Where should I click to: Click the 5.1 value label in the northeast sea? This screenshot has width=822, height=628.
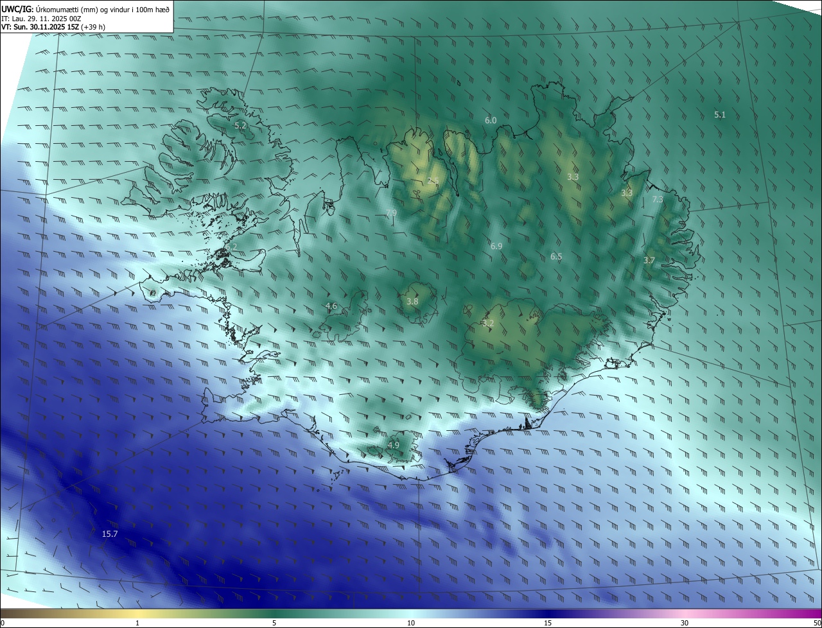point(720,114)
